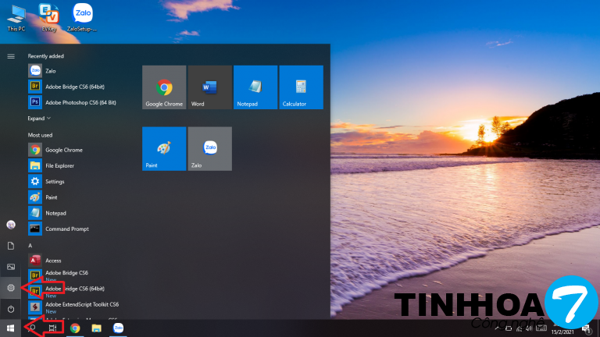Launch the Word tile
Screen dimensions: 600x337
209,87
